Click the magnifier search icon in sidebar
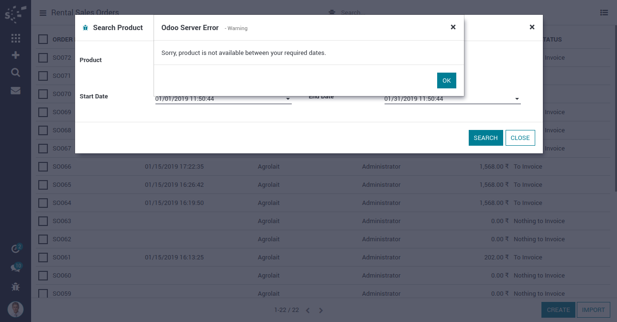 pos(15,73)
